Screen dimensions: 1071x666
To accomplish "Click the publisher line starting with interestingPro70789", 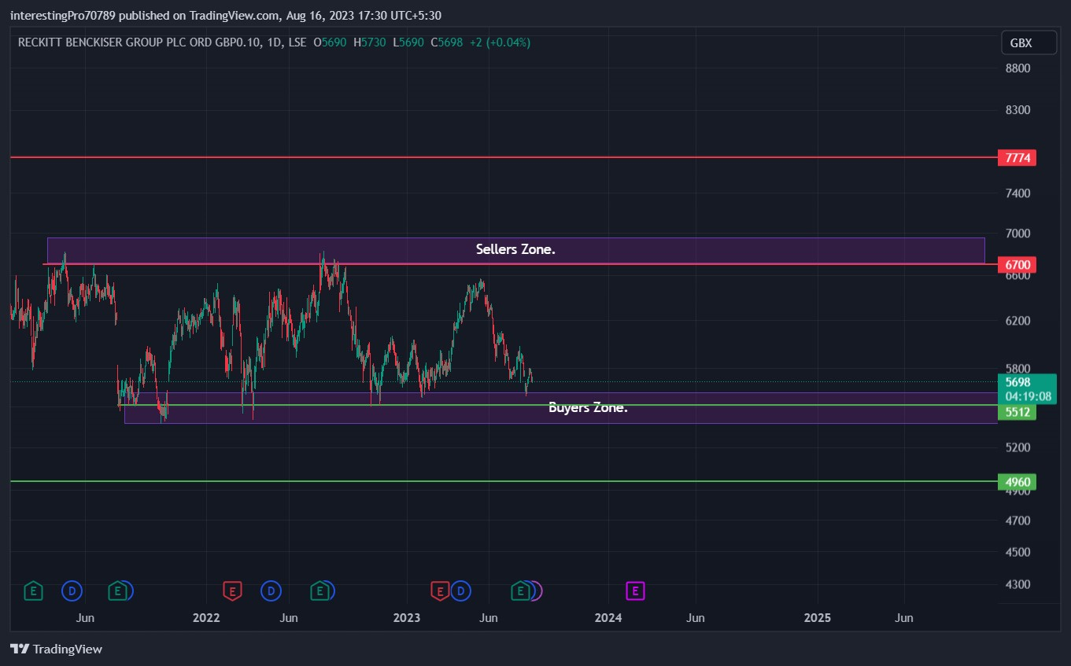I will pyautogui.click(x=225, y=15).
